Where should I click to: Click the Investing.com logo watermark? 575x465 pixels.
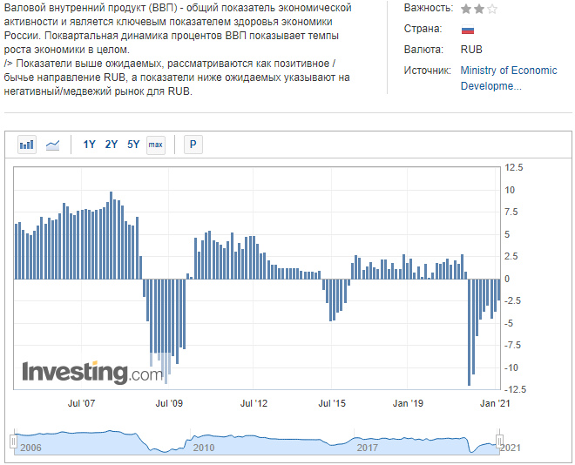click(91, 373)
